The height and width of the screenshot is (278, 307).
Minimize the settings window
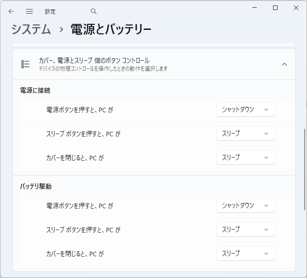[254, 8]
